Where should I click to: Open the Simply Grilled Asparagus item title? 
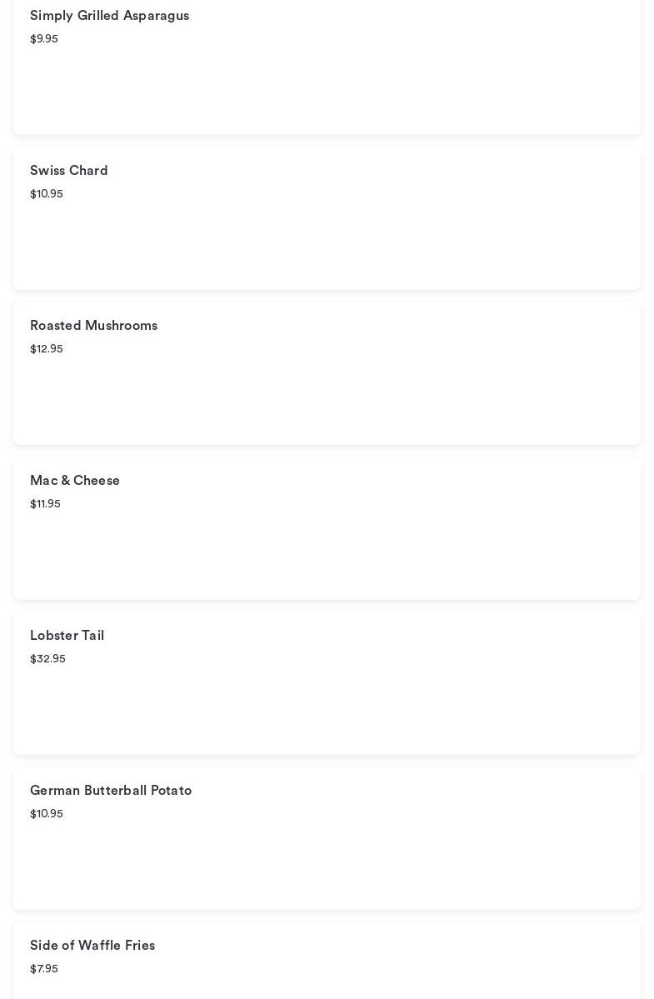click(109, 16)
